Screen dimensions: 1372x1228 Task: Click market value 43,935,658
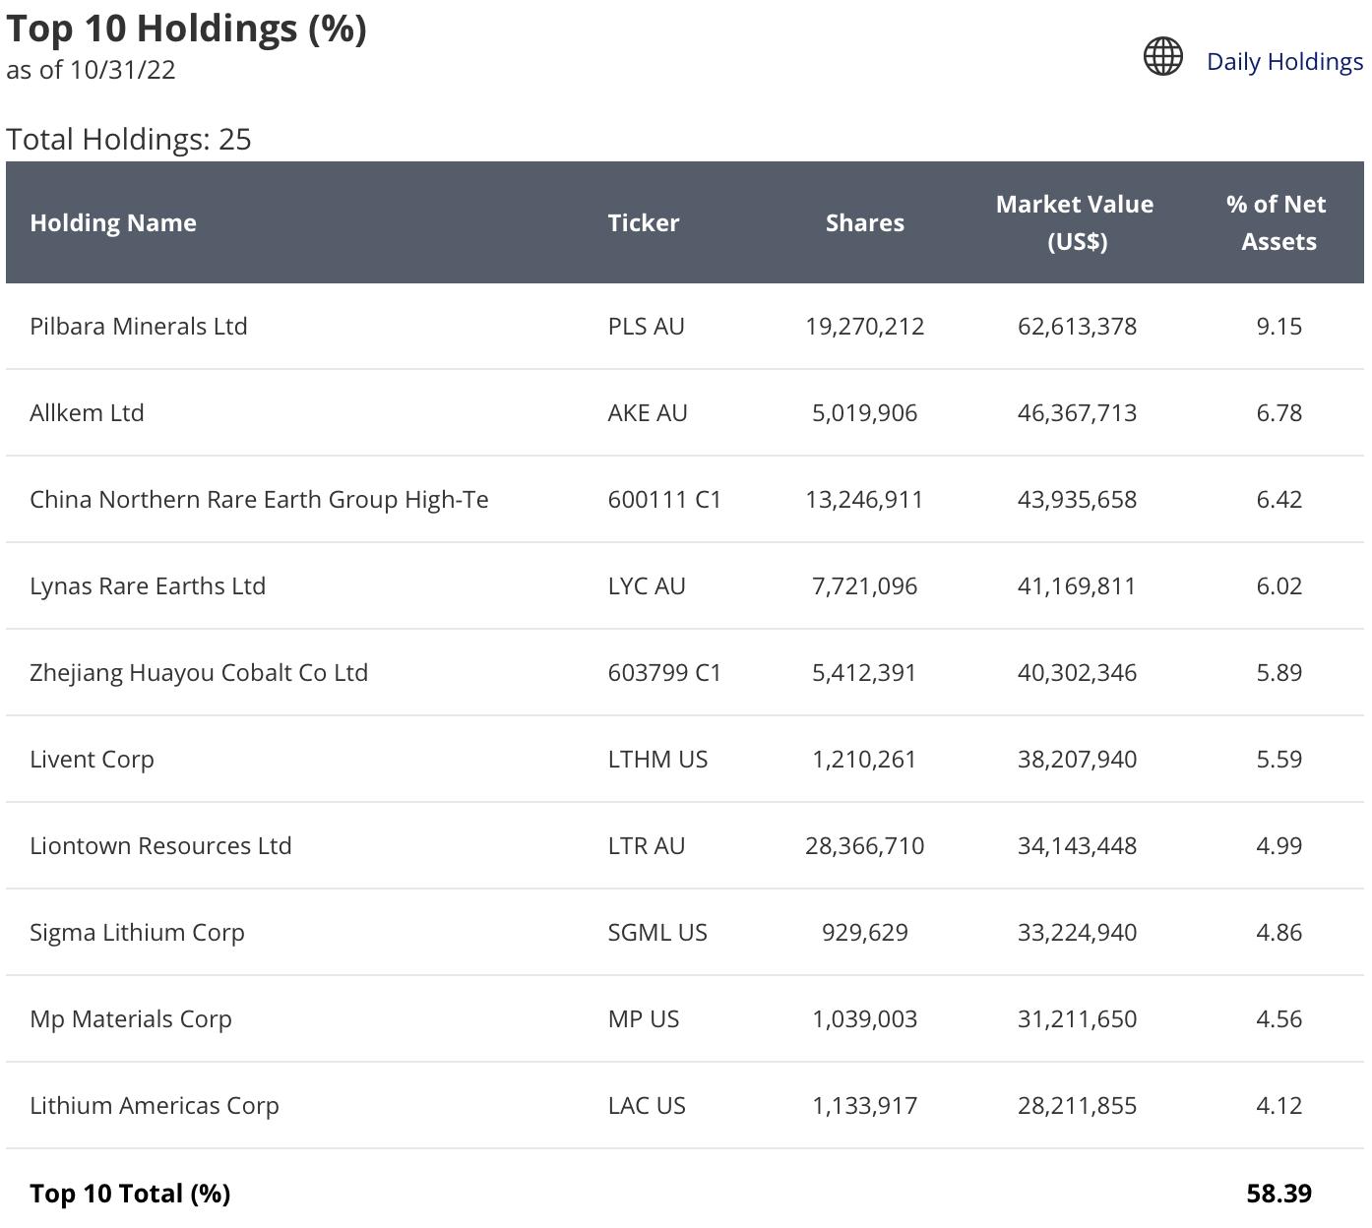[1078, 499]
